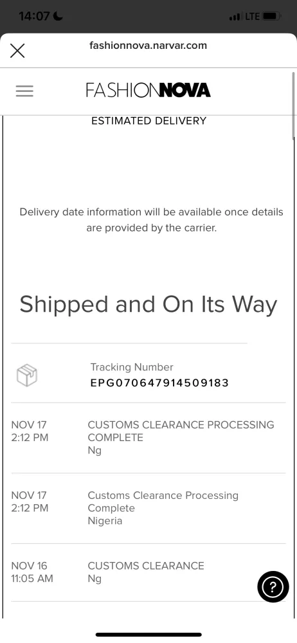The height and width of the screenshot is (643, 297).
Task: Select the CUSTOMS CLEARANCE PROCESSING COMPLETE Ng entry
Action: click(148, 437)
